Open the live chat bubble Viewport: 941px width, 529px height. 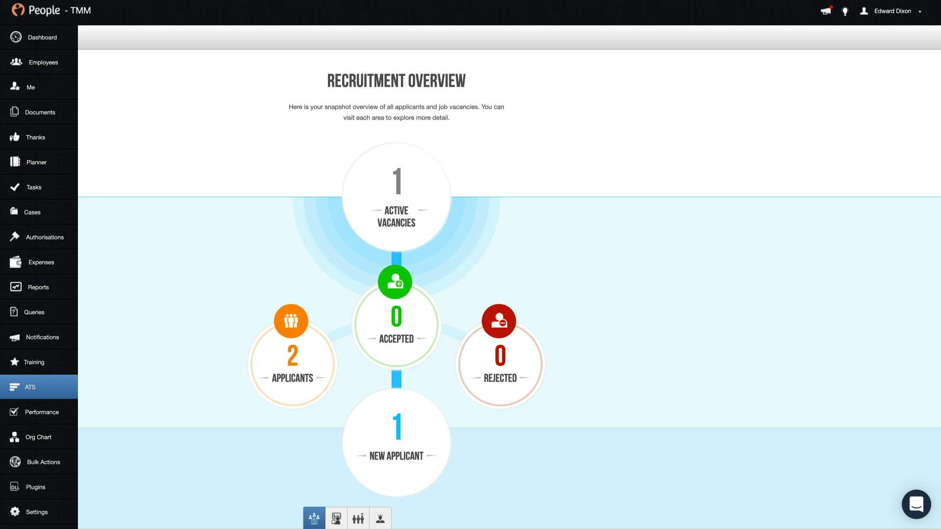(916, 504)
